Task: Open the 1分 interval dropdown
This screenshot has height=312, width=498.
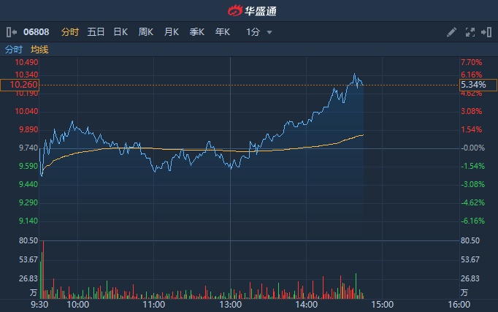Action: tap(259, 32)
